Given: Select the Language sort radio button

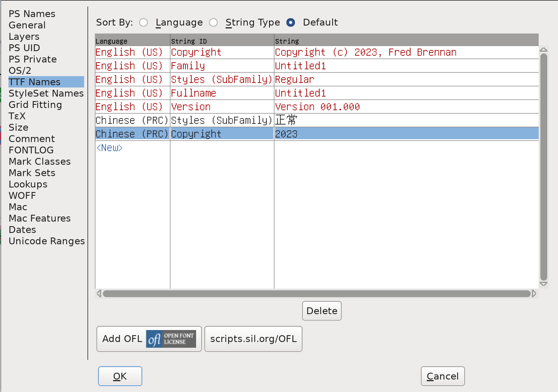Looking at the screenshot, I should click(x=143, y=22).
